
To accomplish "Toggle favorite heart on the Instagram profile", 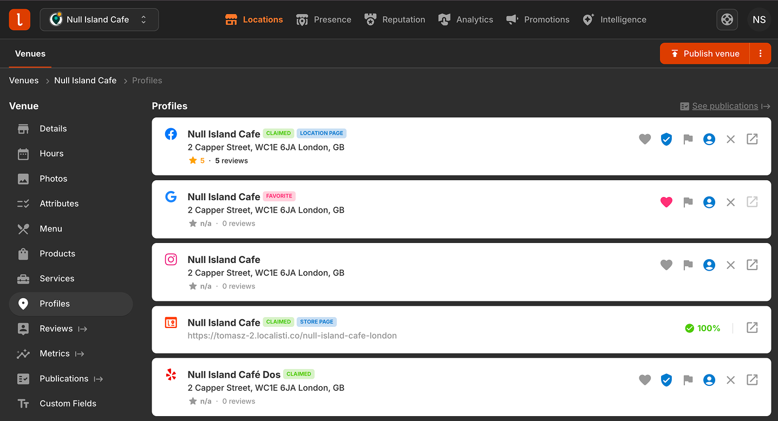I will [x=666, y=265].
